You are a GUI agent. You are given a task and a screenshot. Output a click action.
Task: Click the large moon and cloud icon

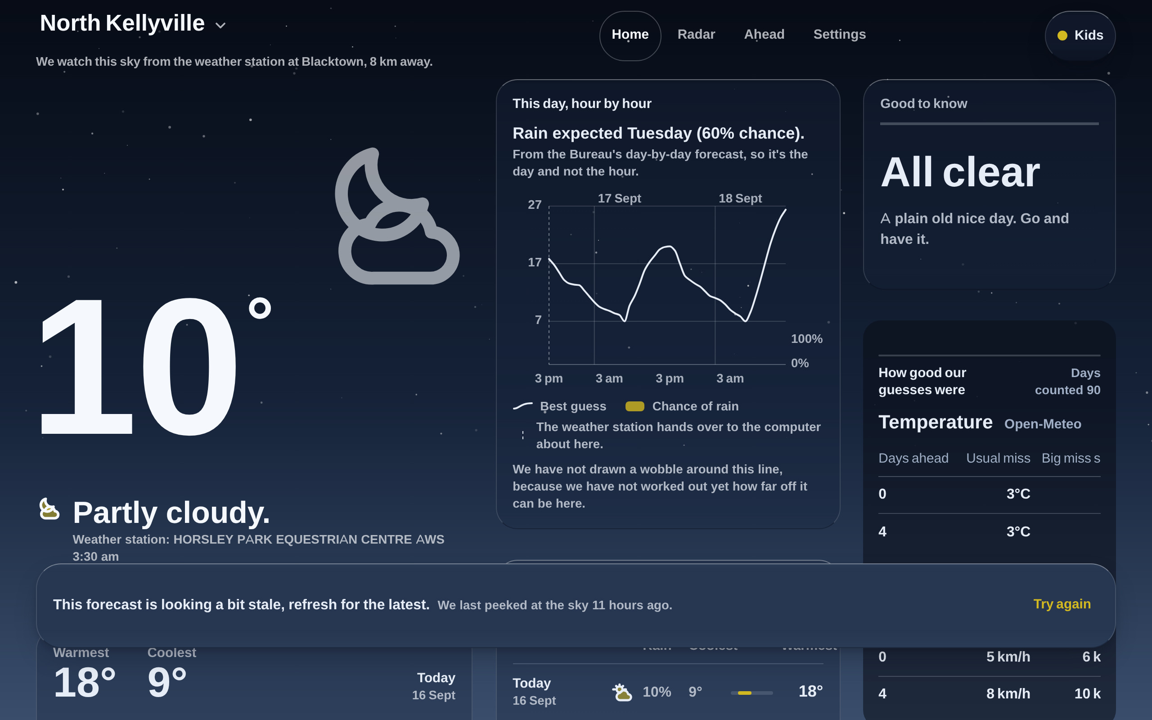click(398, 216)
